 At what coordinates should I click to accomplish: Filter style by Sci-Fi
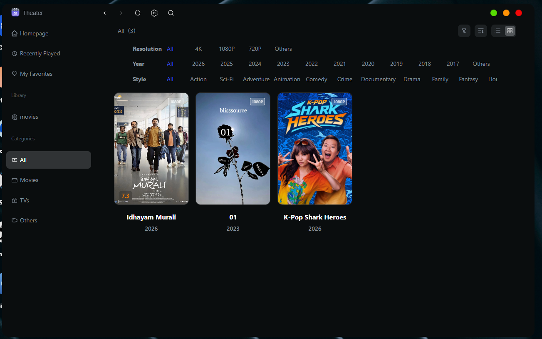tap(227, 79)
